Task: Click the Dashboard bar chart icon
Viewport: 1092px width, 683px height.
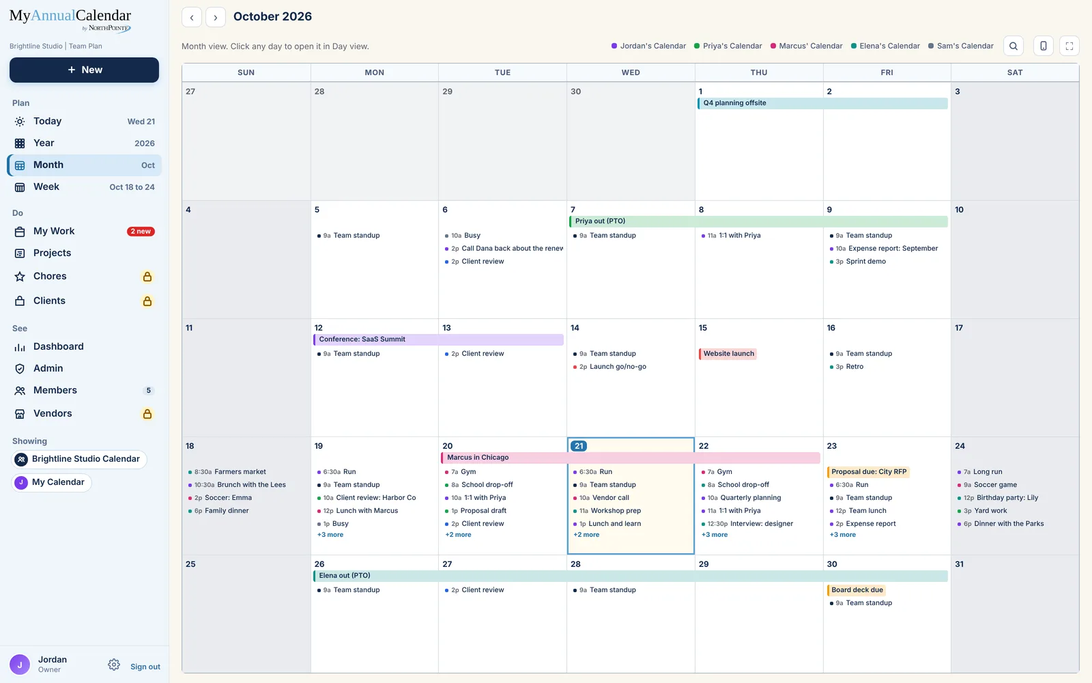Action: coord(20,347)
